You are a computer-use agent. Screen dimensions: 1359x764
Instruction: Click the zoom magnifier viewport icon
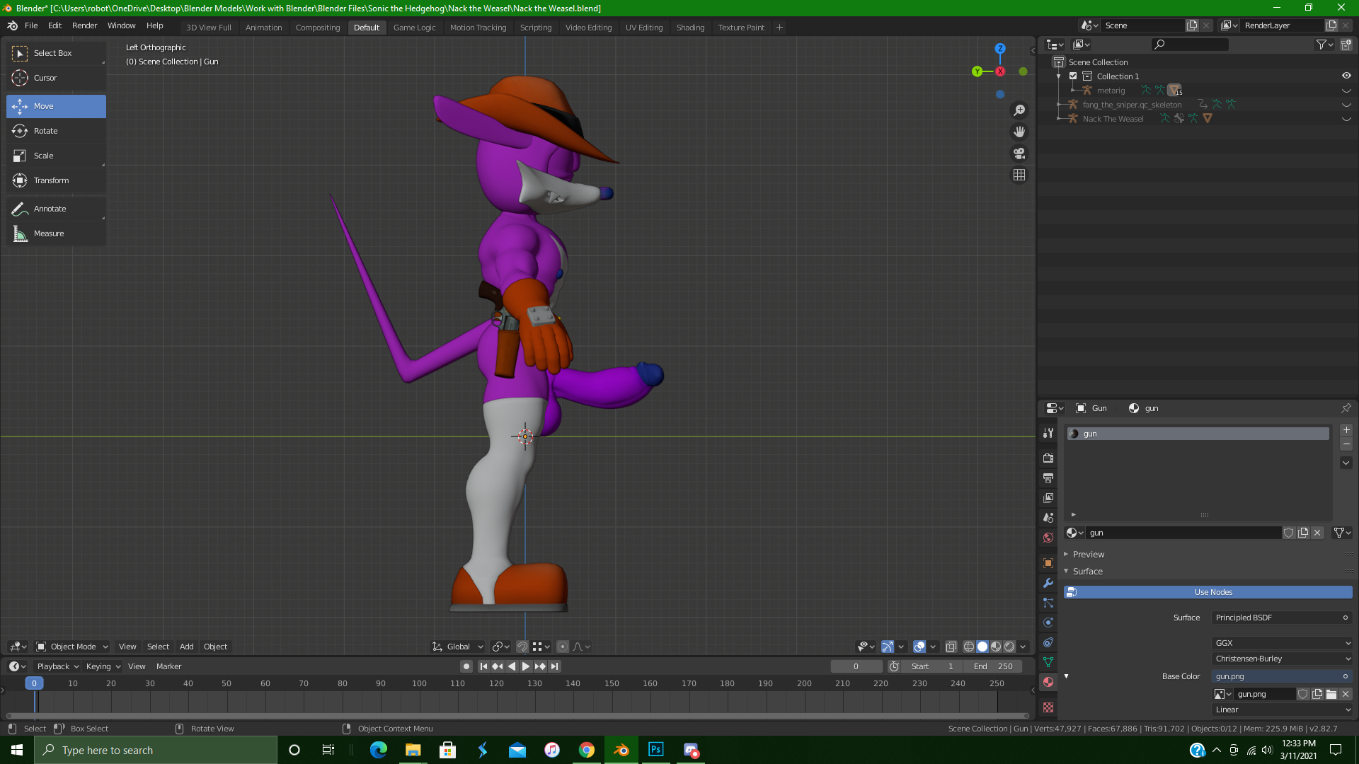click(1019, 110)
